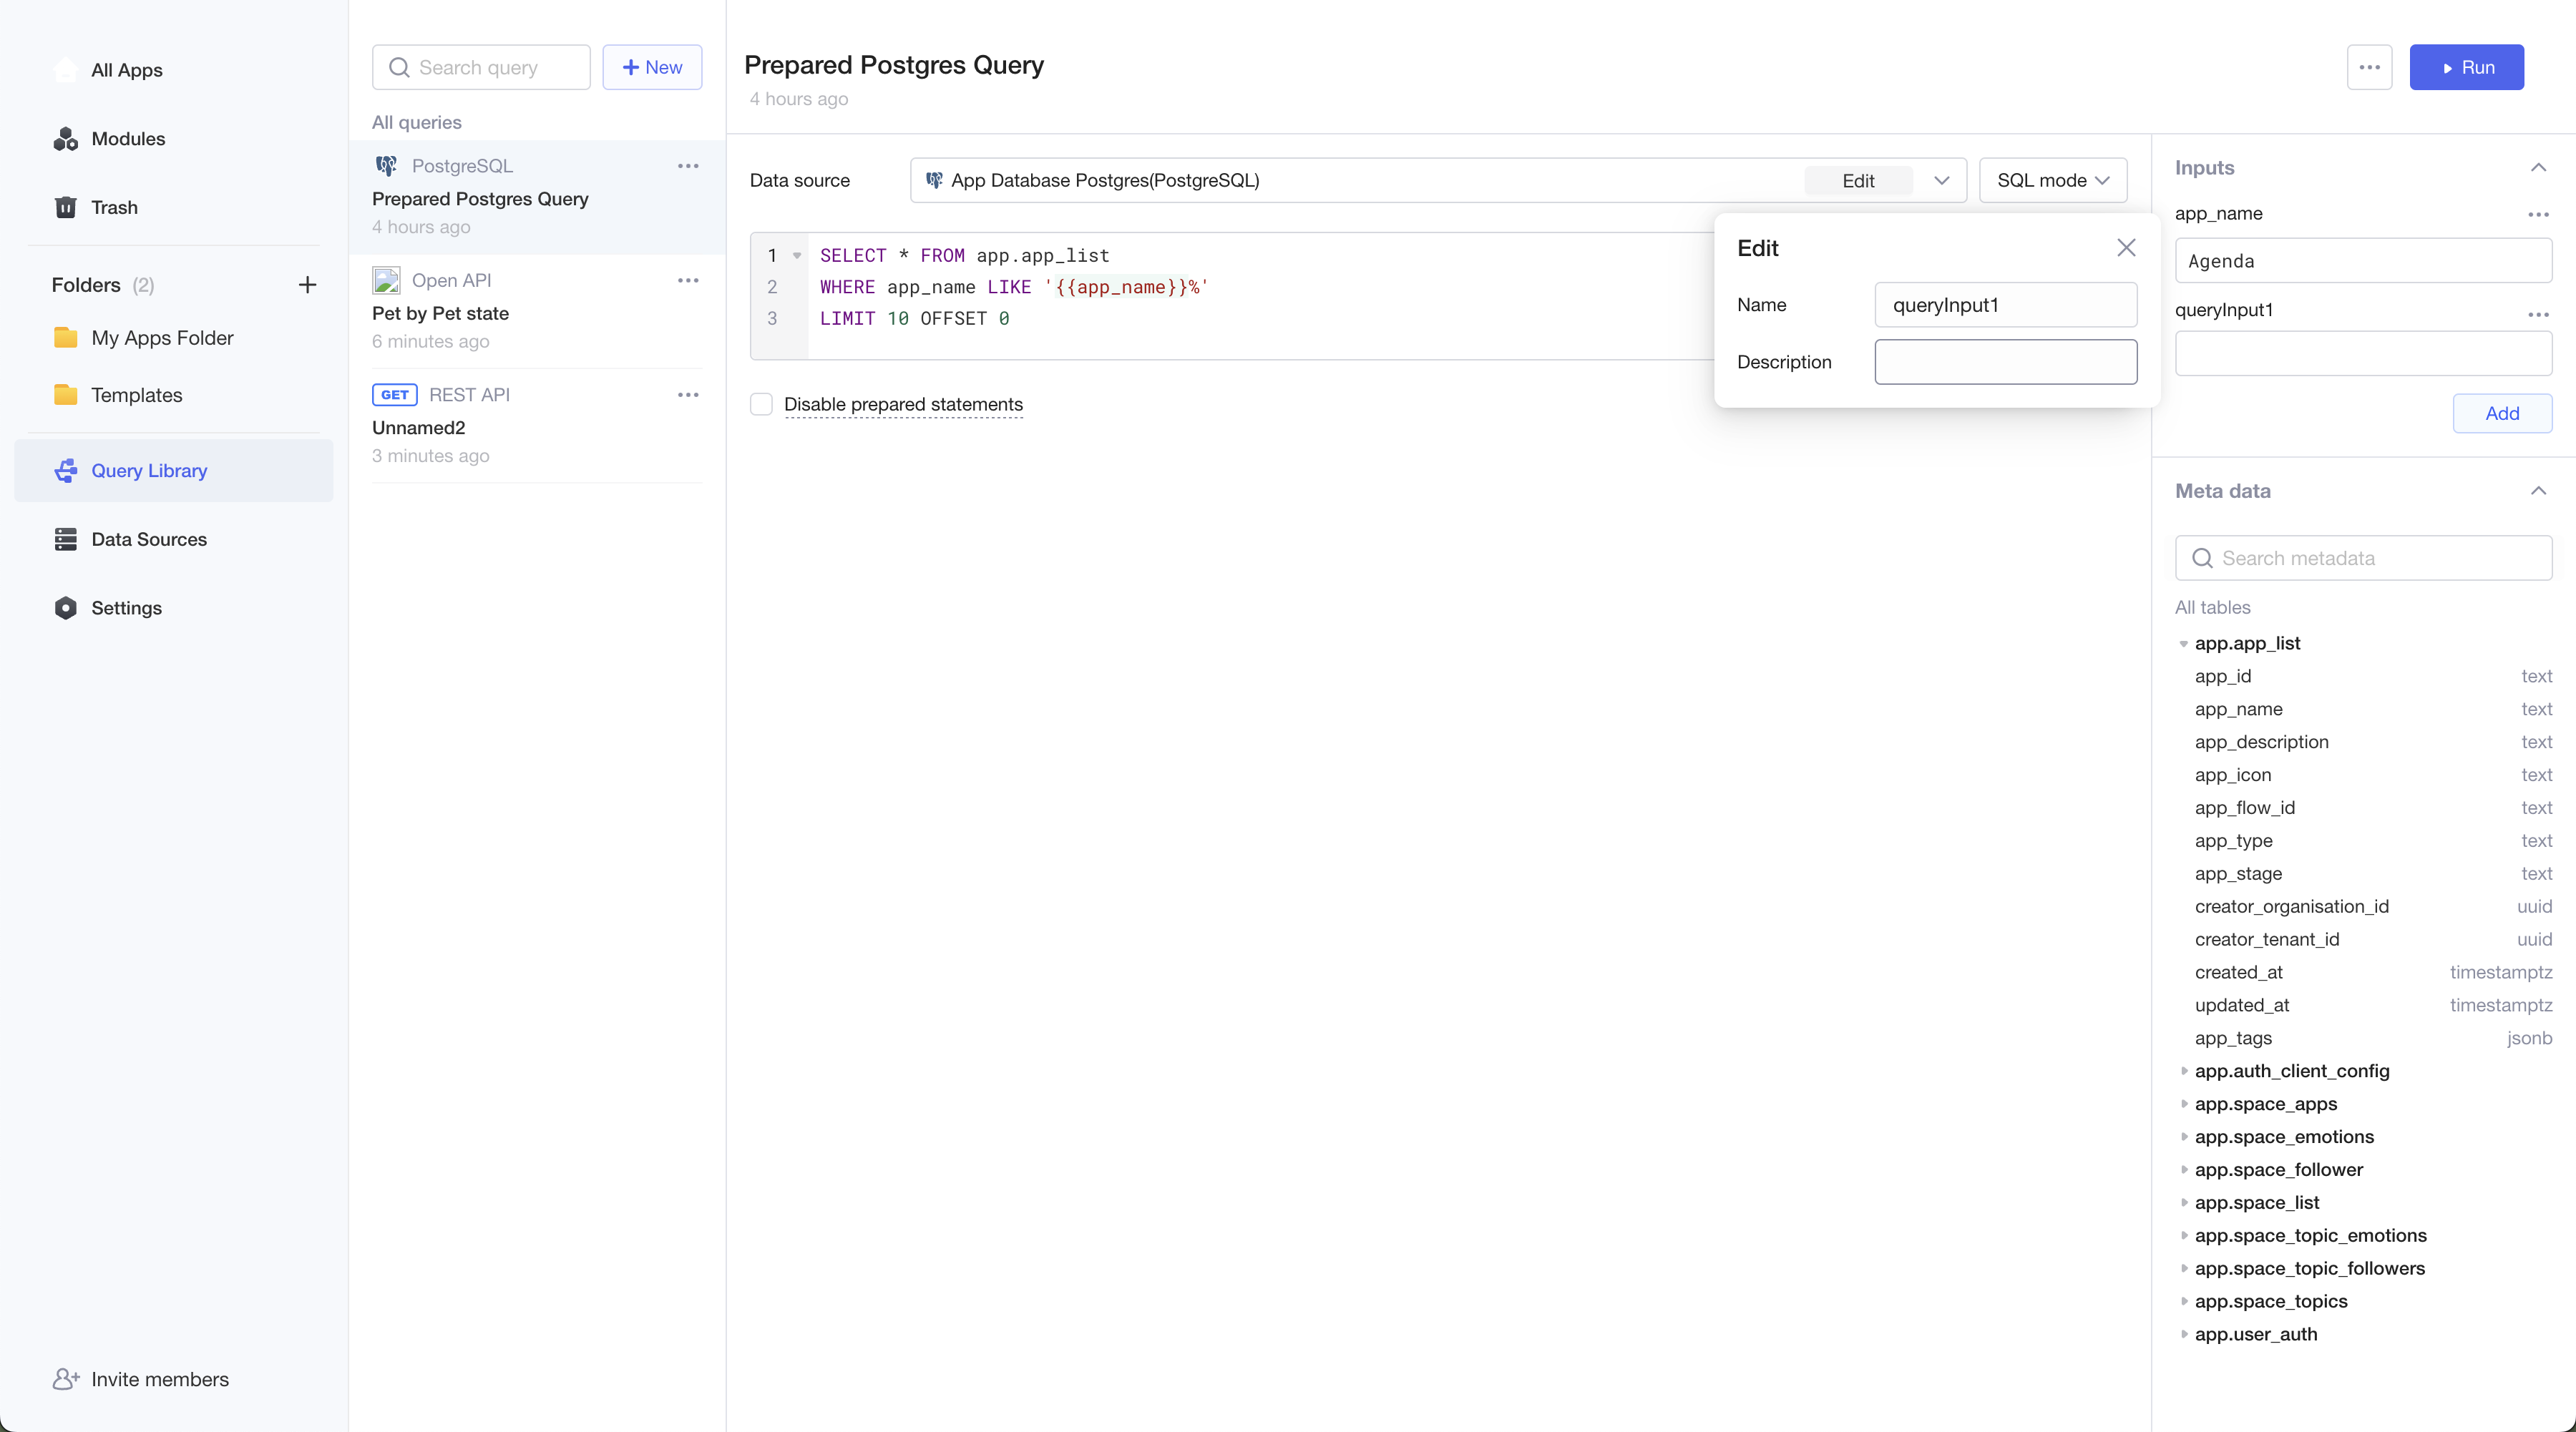This screenshot has height=1432, width=2576.
Task: Open Trash via its bin icon
Action: point(66,208)
